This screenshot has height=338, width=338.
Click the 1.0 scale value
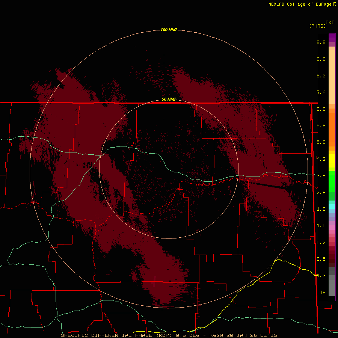(321, 226)
